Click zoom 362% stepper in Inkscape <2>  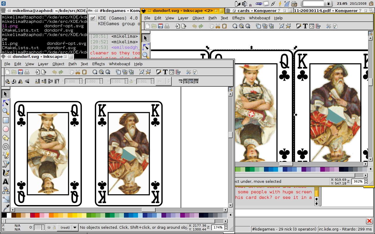point(366,181)
